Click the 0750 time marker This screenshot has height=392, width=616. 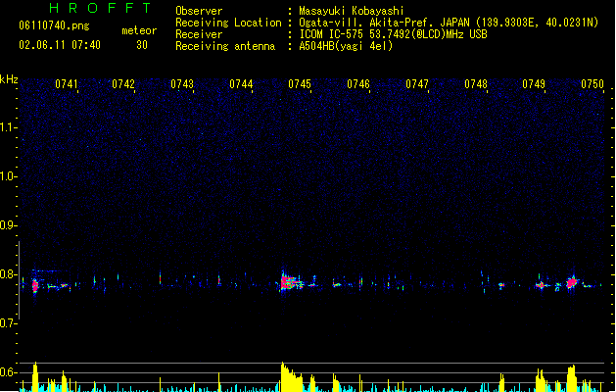pos(592,84)
